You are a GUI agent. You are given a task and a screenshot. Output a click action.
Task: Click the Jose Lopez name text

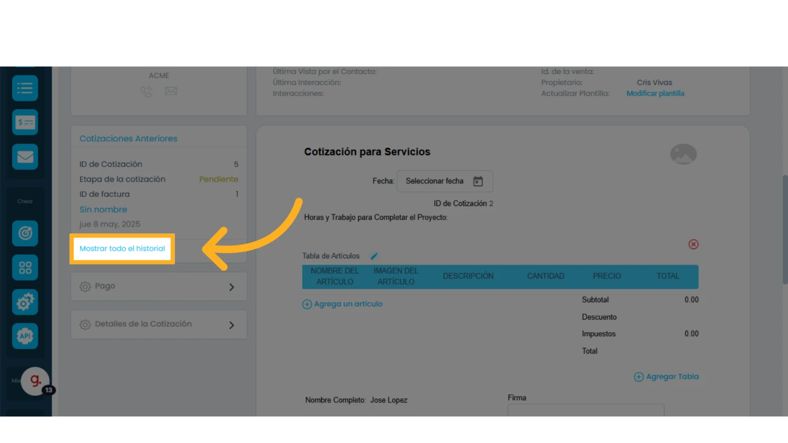tap(389, 400)
